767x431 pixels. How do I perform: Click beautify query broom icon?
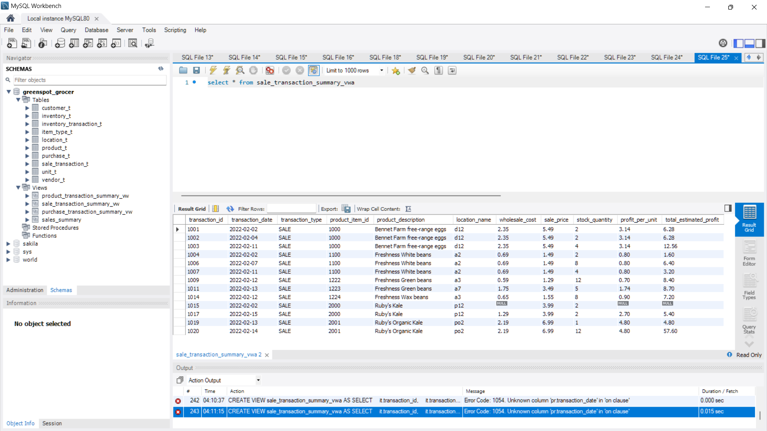pos(412,70)
